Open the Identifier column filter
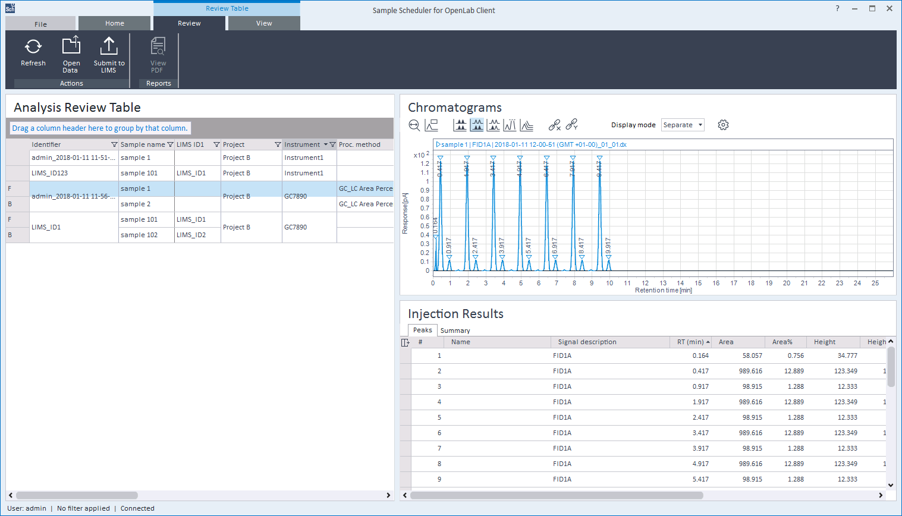Image resolution: width=902 pixels, height=516 pixels. (x=114, y=144)
